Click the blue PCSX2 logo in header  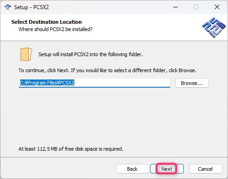click(x=214, y=27)
